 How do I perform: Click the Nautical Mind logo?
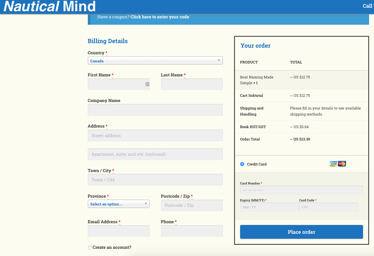pos(50,6)
